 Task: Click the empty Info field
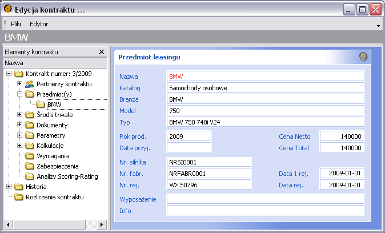(x=266, y=210)
